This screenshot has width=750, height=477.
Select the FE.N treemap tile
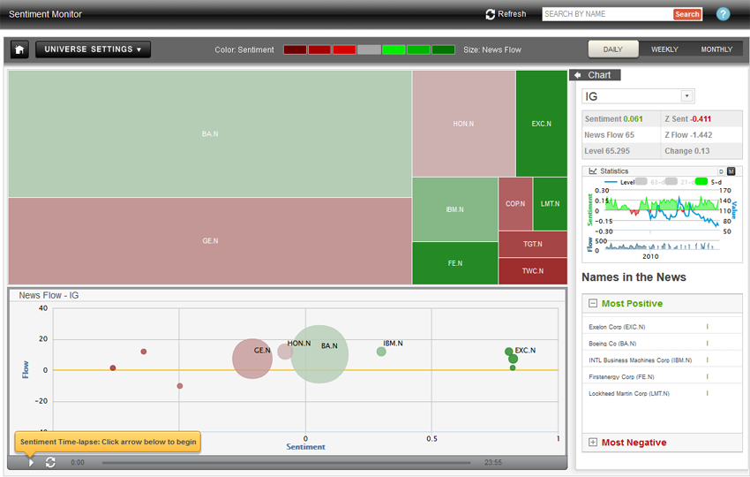click(x=455, y=263)
